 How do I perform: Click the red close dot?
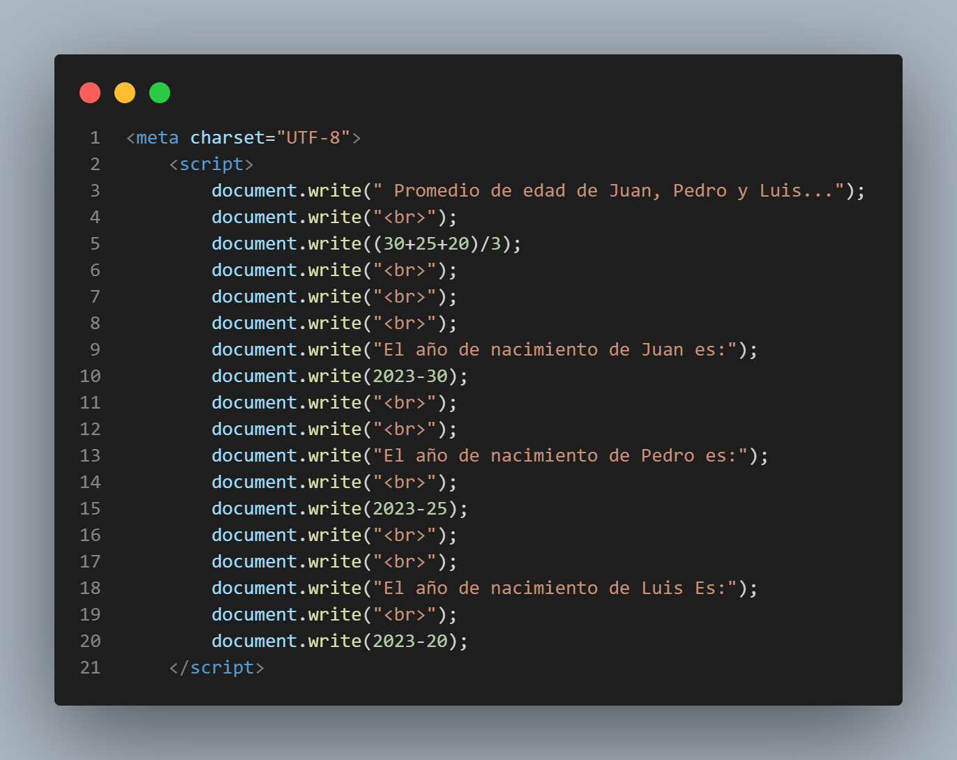(x=90, y=93)
